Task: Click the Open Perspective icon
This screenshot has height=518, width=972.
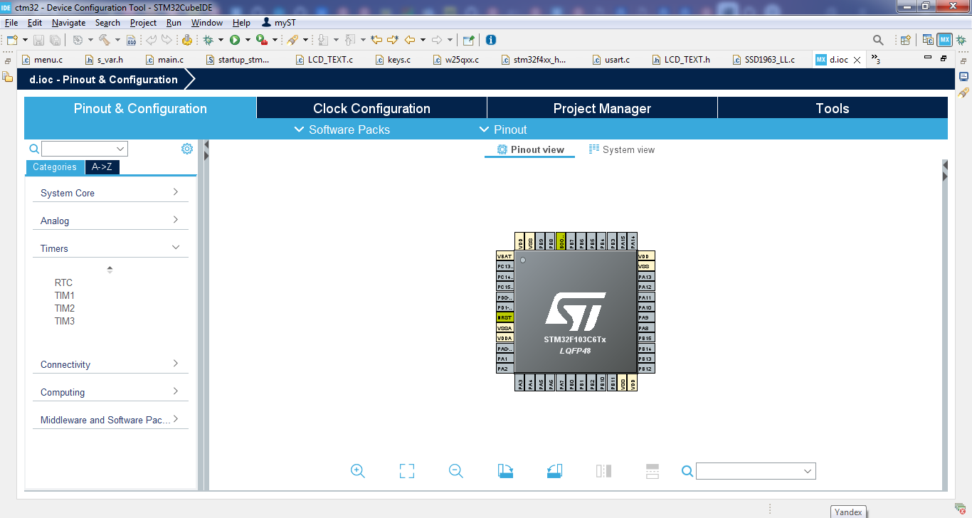Action: pyautogui.click(x=906, y=40)
